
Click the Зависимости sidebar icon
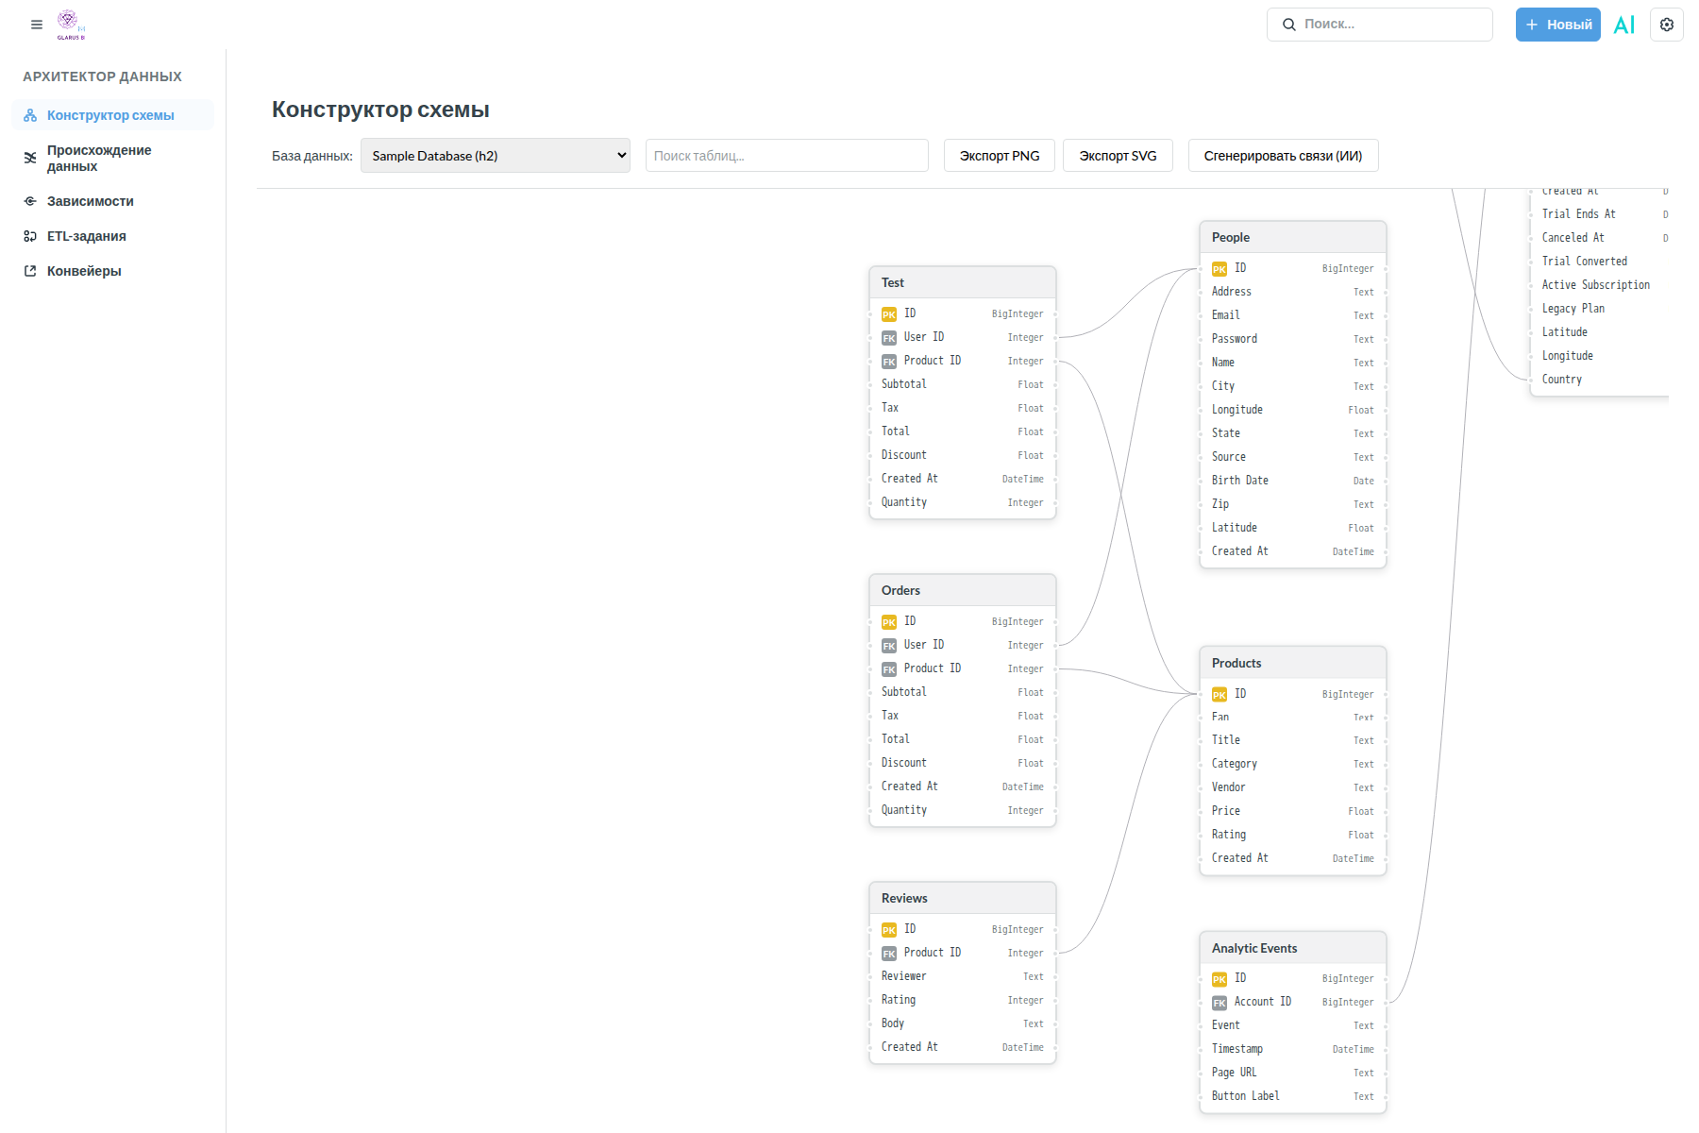[x=30, y=201]
